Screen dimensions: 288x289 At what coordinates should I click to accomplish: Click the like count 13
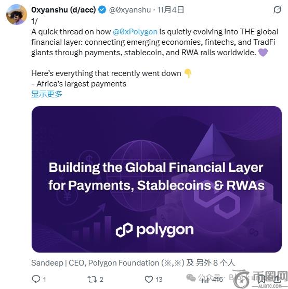coord(159,280)
